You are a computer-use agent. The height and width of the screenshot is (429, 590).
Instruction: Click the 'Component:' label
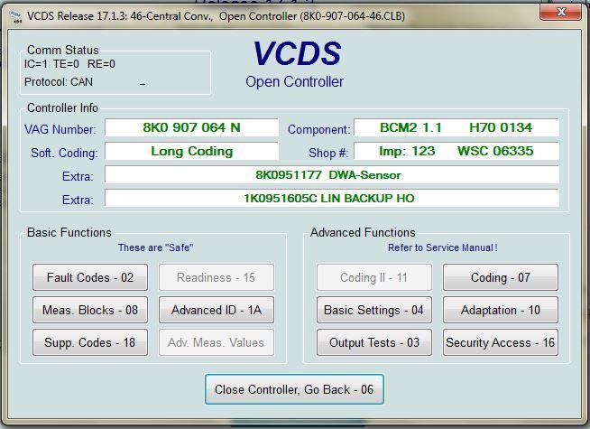pyautogui.click(x=318, y=129)
